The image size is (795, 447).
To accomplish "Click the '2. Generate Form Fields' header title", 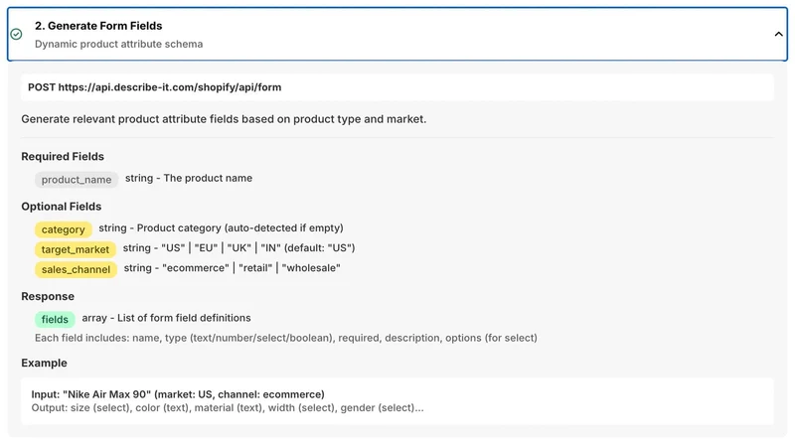I will point(98,26).
